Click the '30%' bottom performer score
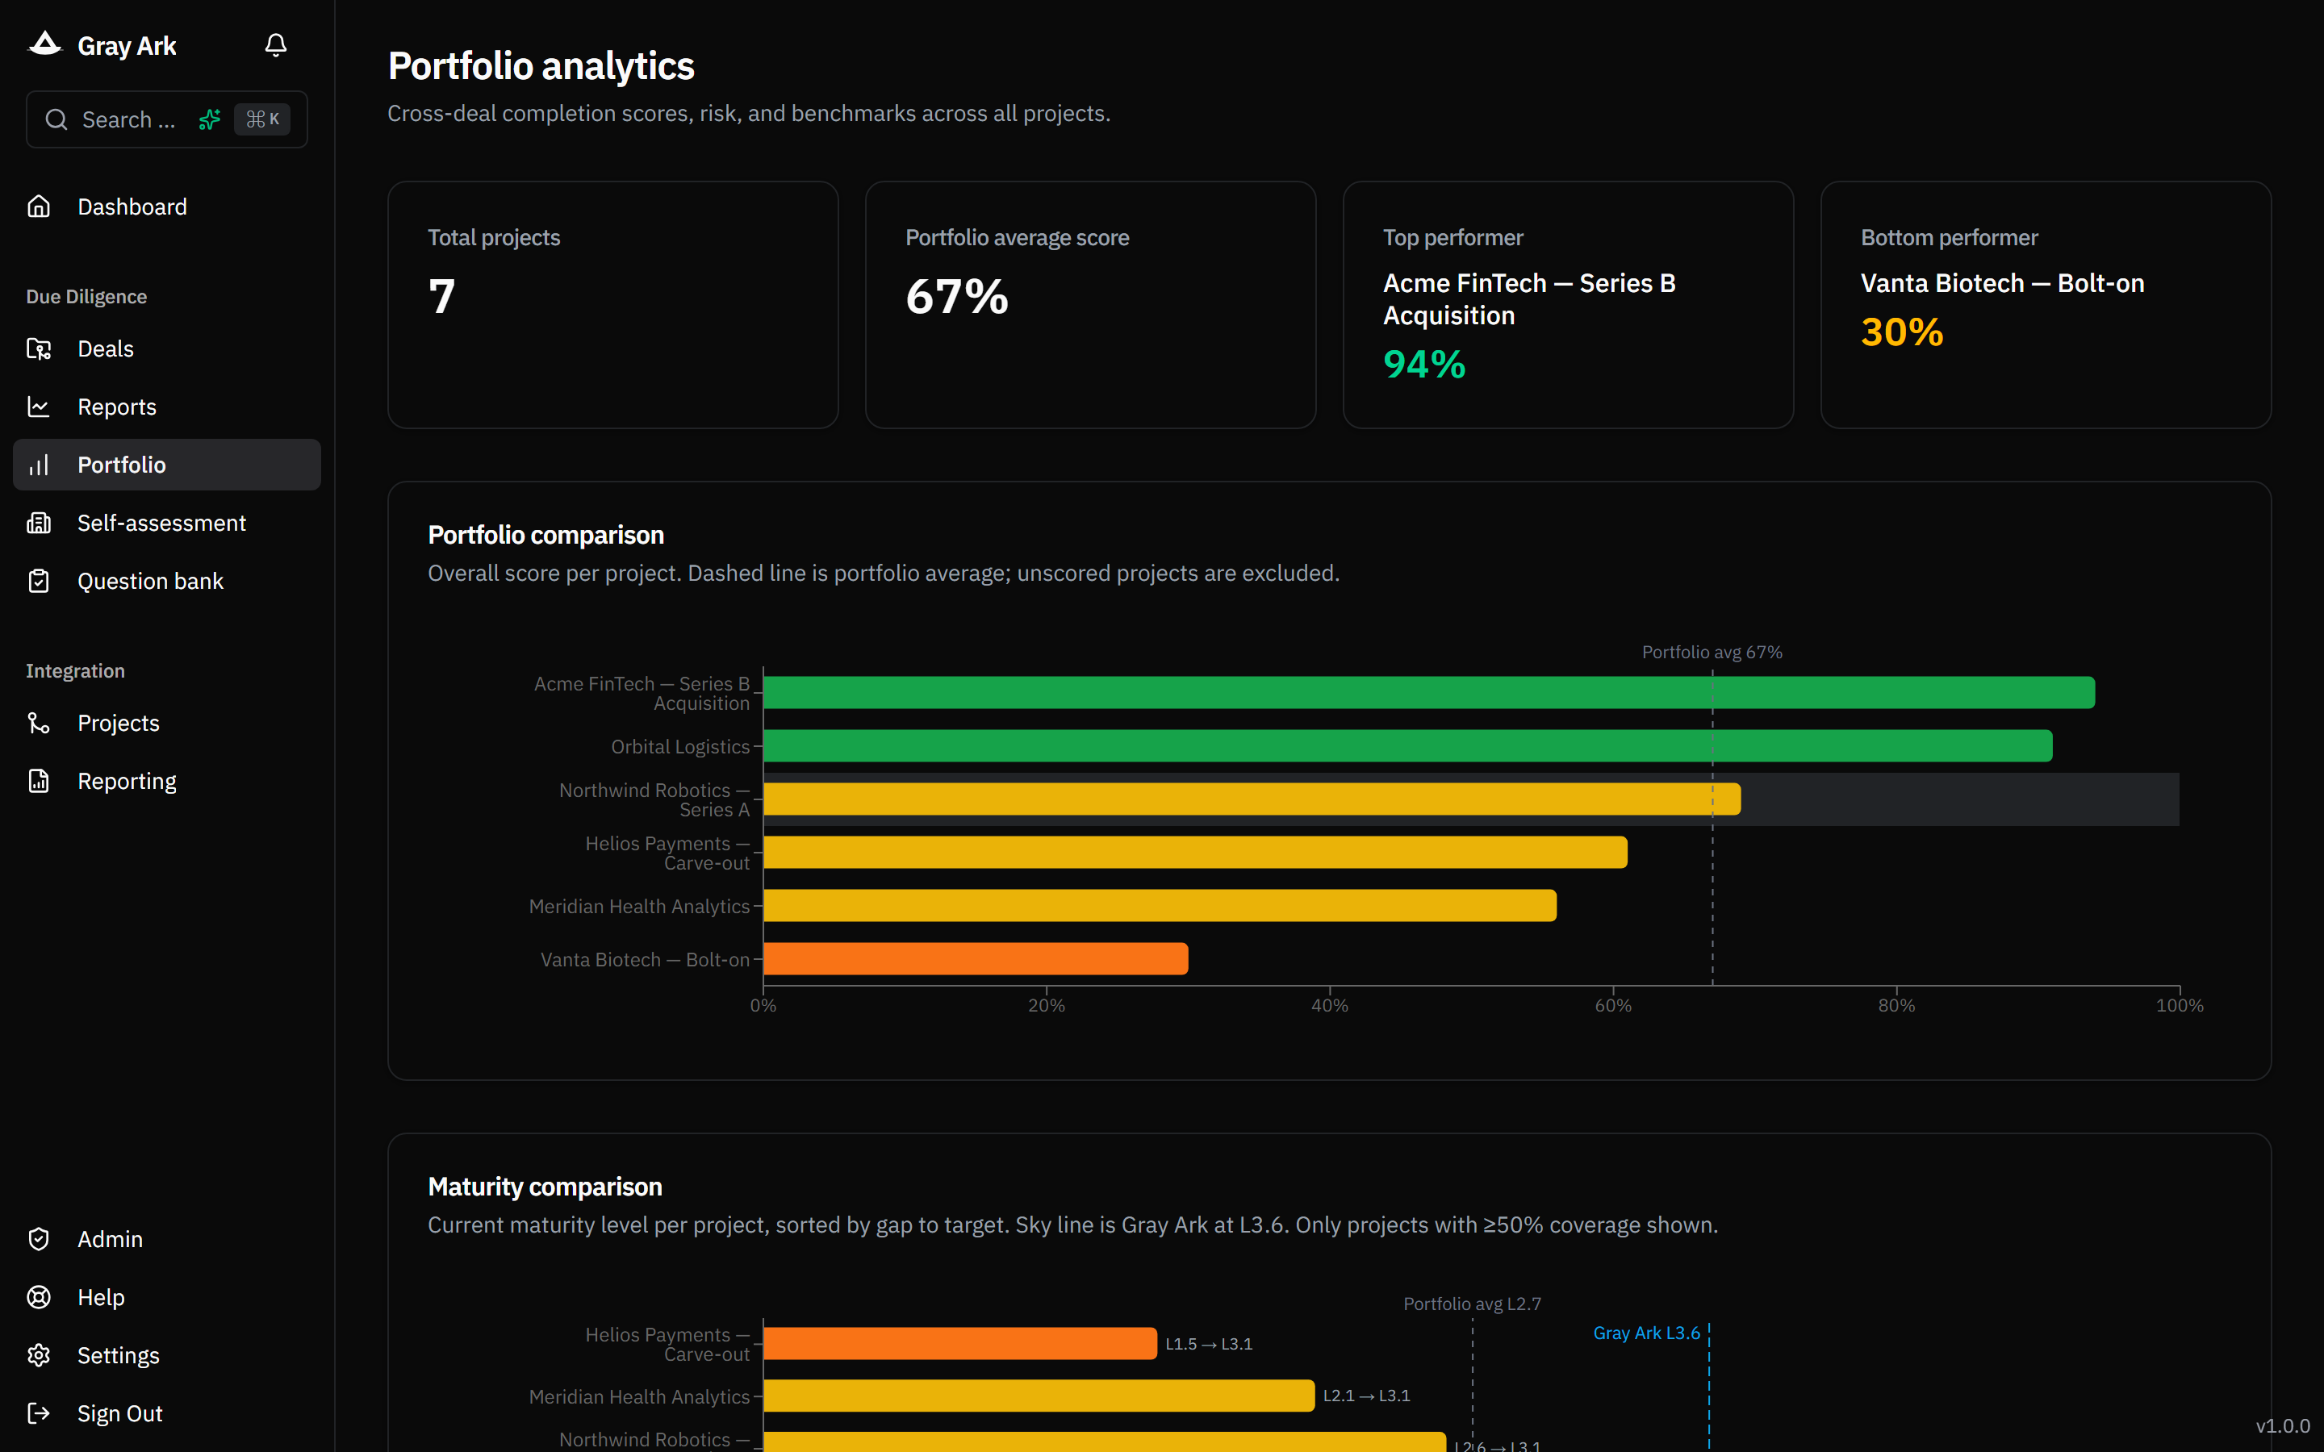The image size is (2324, 1452). coord(1901,332)
